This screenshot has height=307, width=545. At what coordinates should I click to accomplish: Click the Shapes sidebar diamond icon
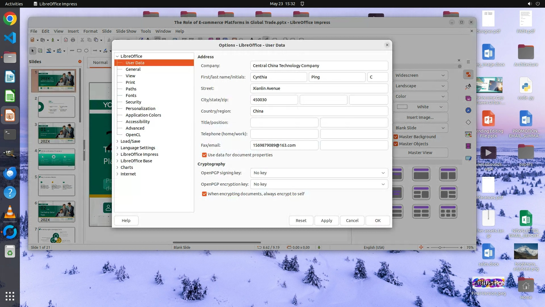(468, 122)
